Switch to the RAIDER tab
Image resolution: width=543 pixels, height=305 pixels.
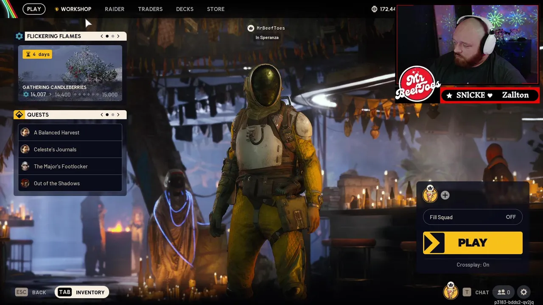click(x=115, y=9)
